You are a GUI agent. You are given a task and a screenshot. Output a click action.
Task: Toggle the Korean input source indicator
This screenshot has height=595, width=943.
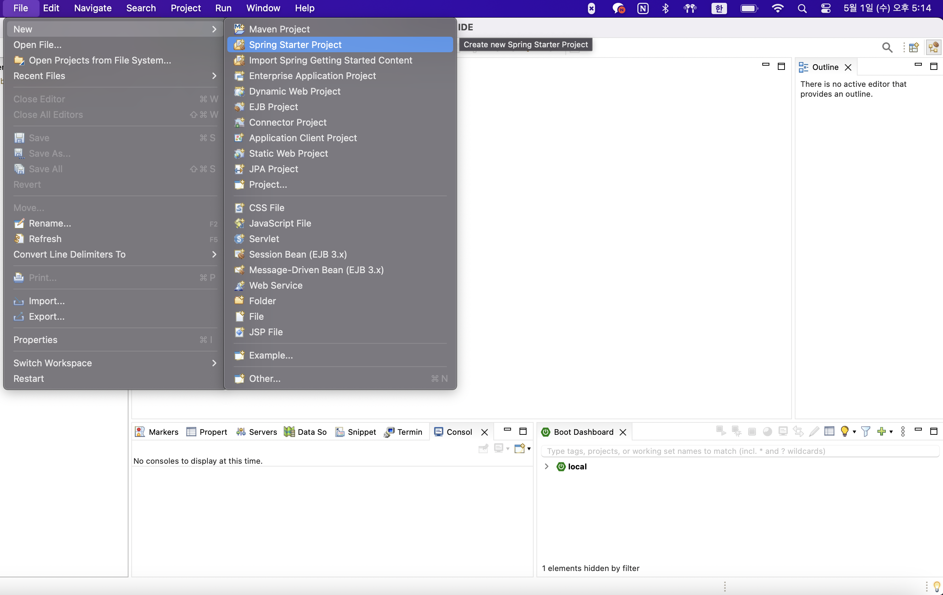(x=719, y=8)
